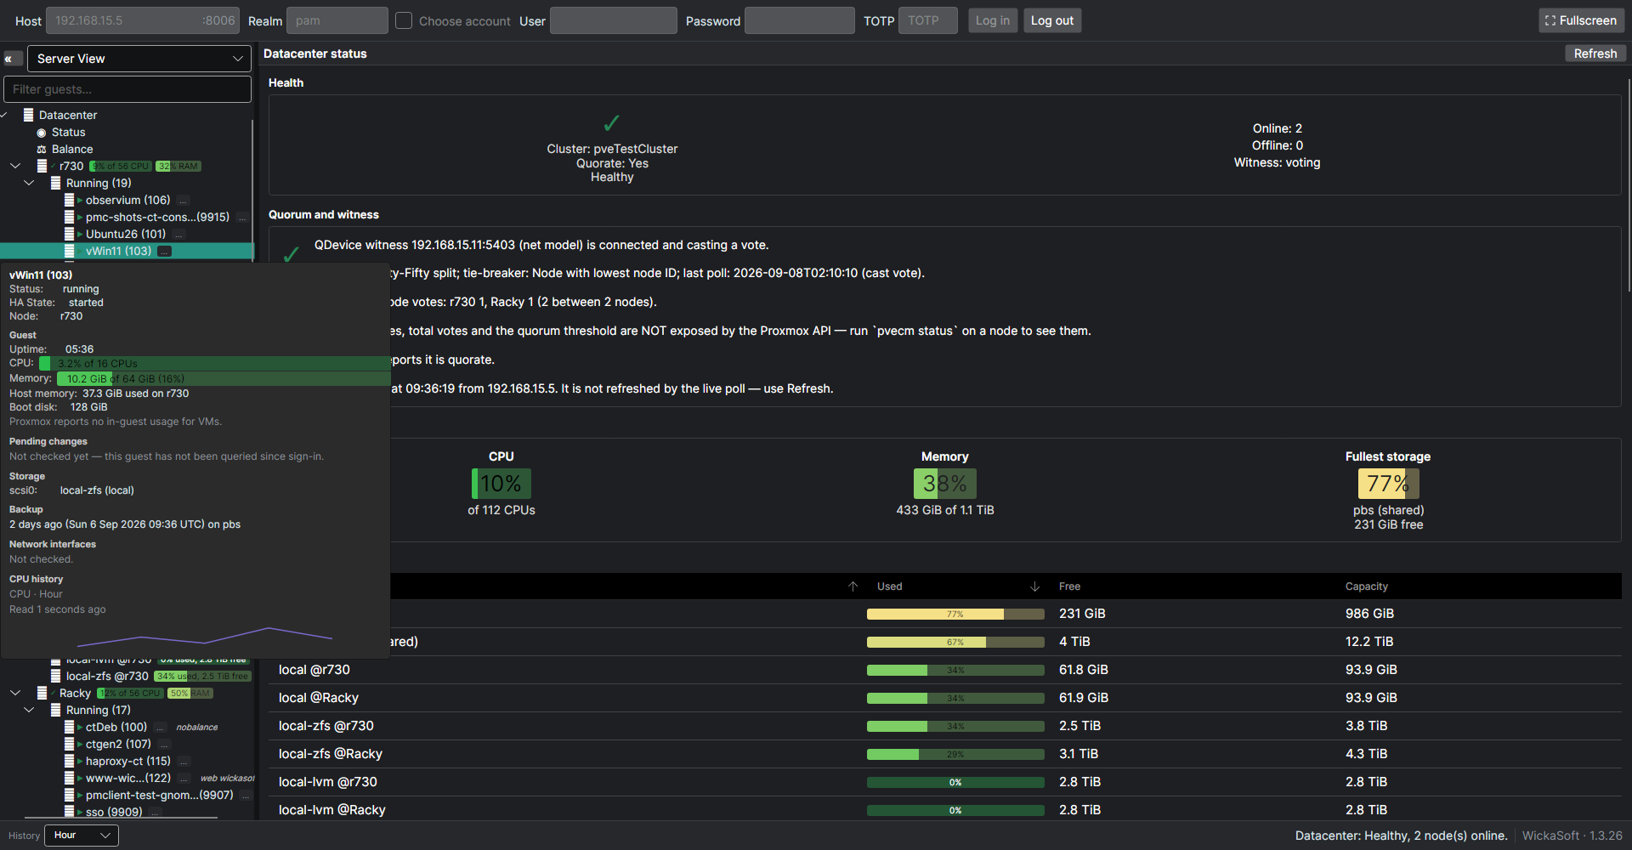
Task: Click the CPU 10% usage gauge
Action: coord(501,484)
